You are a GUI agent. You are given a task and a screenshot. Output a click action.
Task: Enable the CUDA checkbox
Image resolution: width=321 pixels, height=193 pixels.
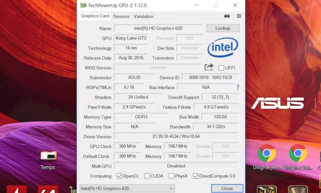pos(147,176)
